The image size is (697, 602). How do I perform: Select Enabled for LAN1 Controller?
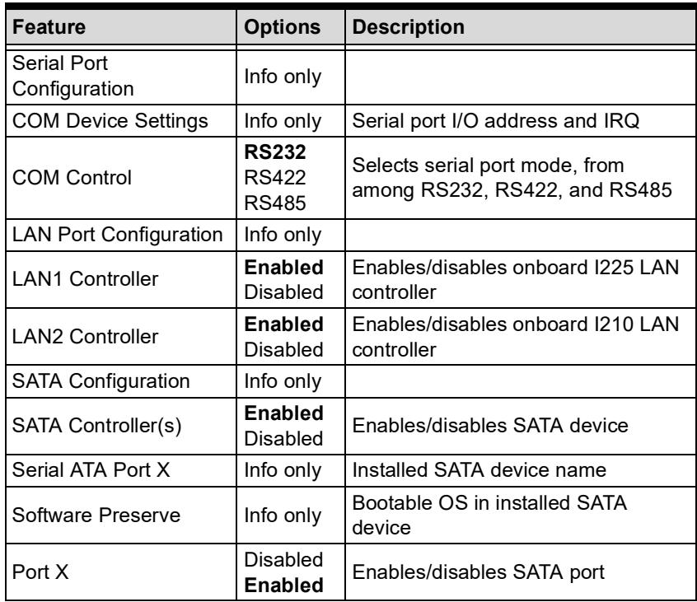click(283, 267)
